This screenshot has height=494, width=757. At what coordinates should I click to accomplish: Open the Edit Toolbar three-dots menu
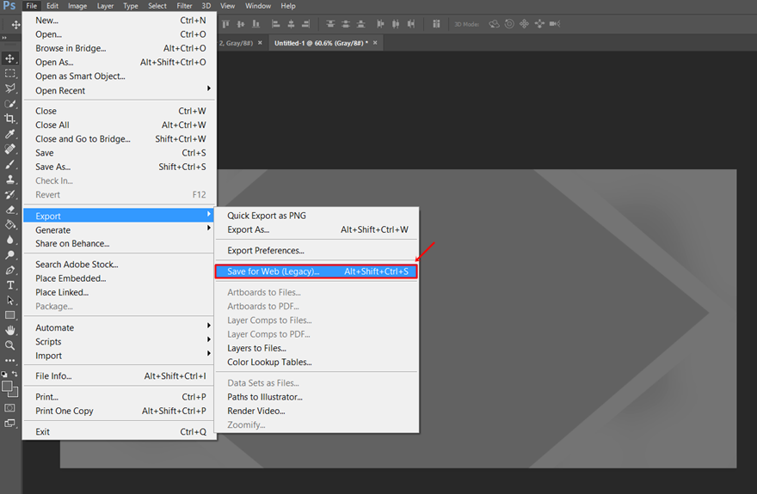pyautogui.click(x=9, y=360)
